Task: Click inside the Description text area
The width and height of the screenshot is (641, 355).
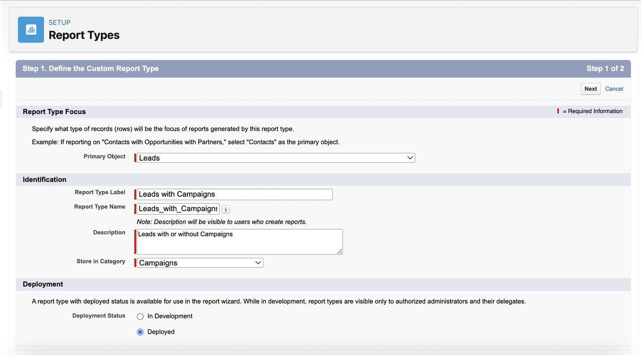Action: click(238, 241)
